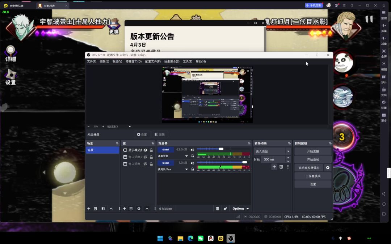Show the second 窗口采集 source via eye icon

(x=145, y=164)
